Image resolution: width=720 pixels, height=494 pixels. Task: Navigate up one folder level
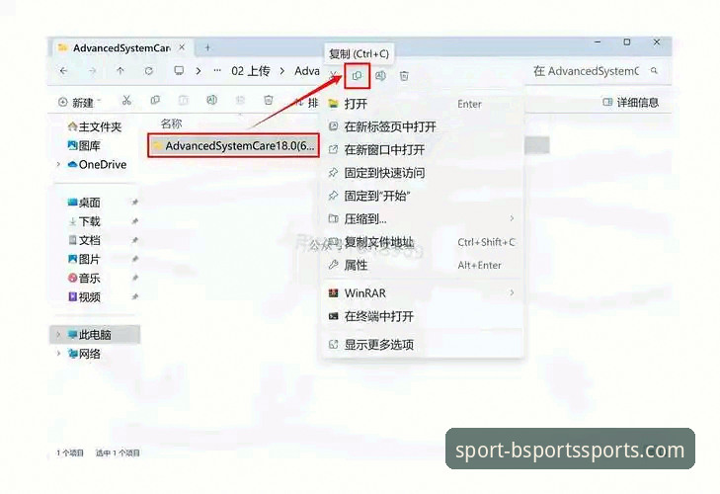coord(120,71)
